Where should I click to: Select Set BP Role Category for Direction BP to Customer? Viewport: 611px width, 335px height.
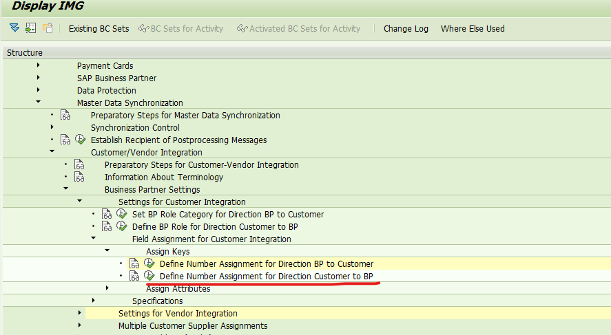tap(228, 215)
